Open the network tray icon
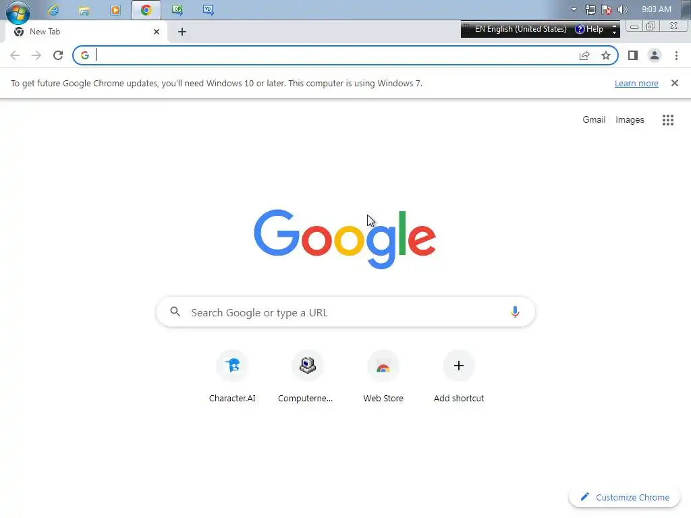This screenshot has width=691, height=518. click(590, 9)
